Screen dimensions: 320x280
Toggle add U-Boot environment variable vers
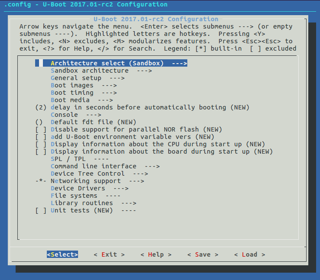click(125, 137)
